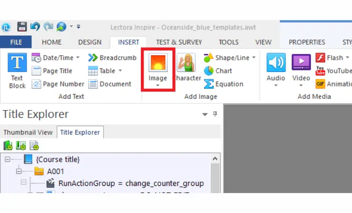Click the Video icon
Viewport: 352px width, 213px height.
(x=301, y=62)
